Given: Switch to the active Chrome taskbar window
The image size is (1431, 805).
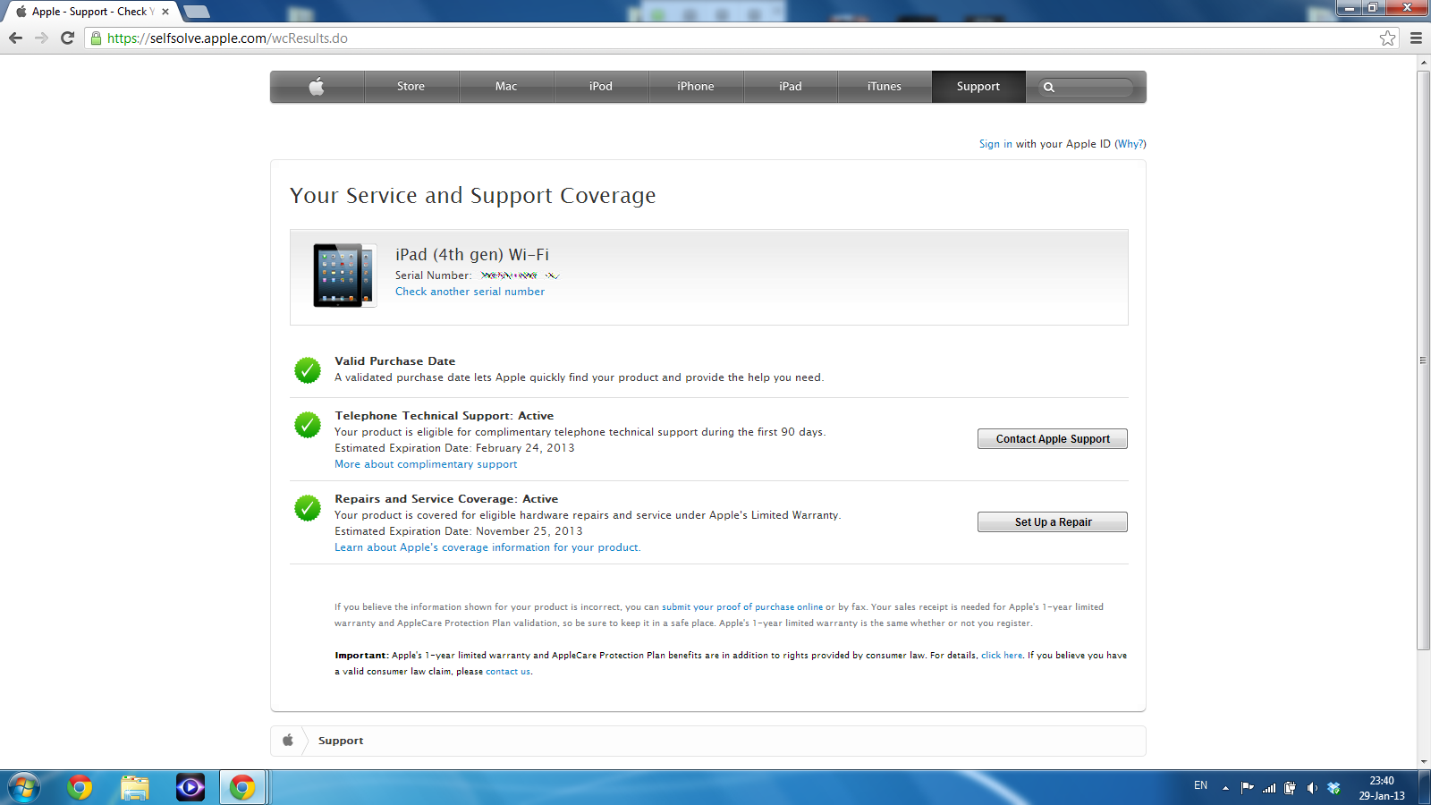Looking at the screenshot, I should click(x=242, y=788).
